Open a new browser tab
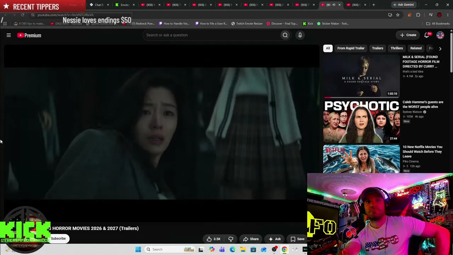 point(373,5)
